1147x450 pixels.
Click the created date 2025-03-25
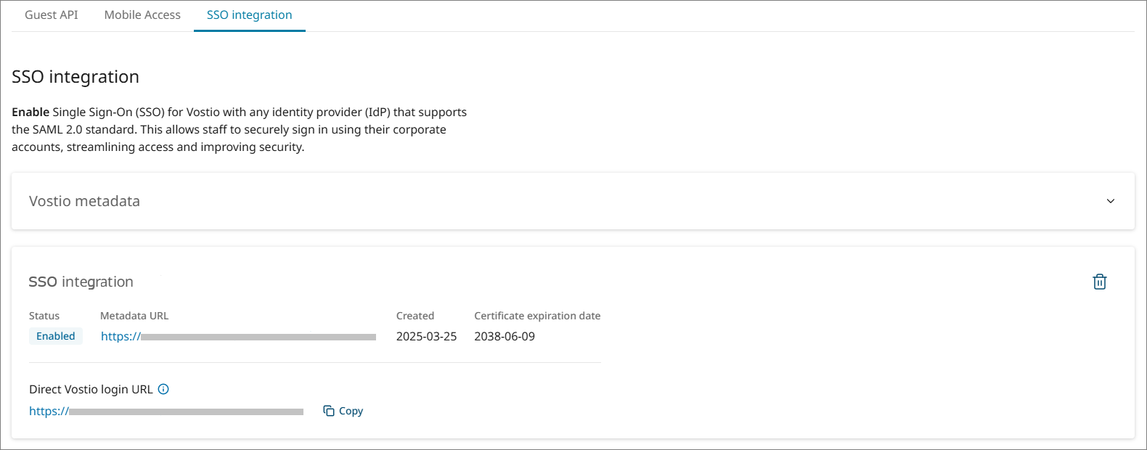pyautogui.click(x=426, y=336)
